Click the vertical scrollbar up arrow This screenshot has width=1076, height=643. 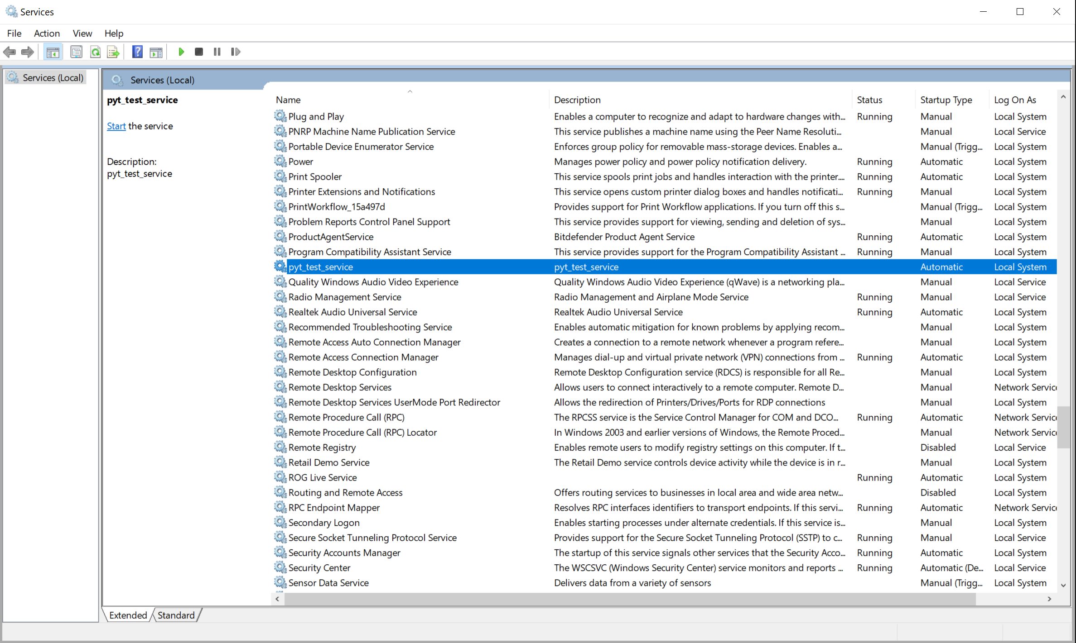point(1063,97)
